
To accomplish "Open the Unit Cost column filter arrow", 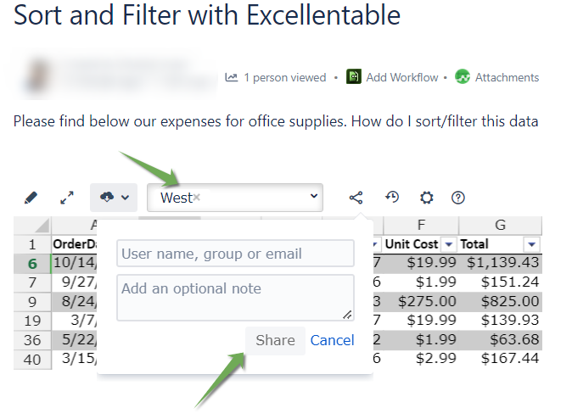I will click(x=449, y=244).
